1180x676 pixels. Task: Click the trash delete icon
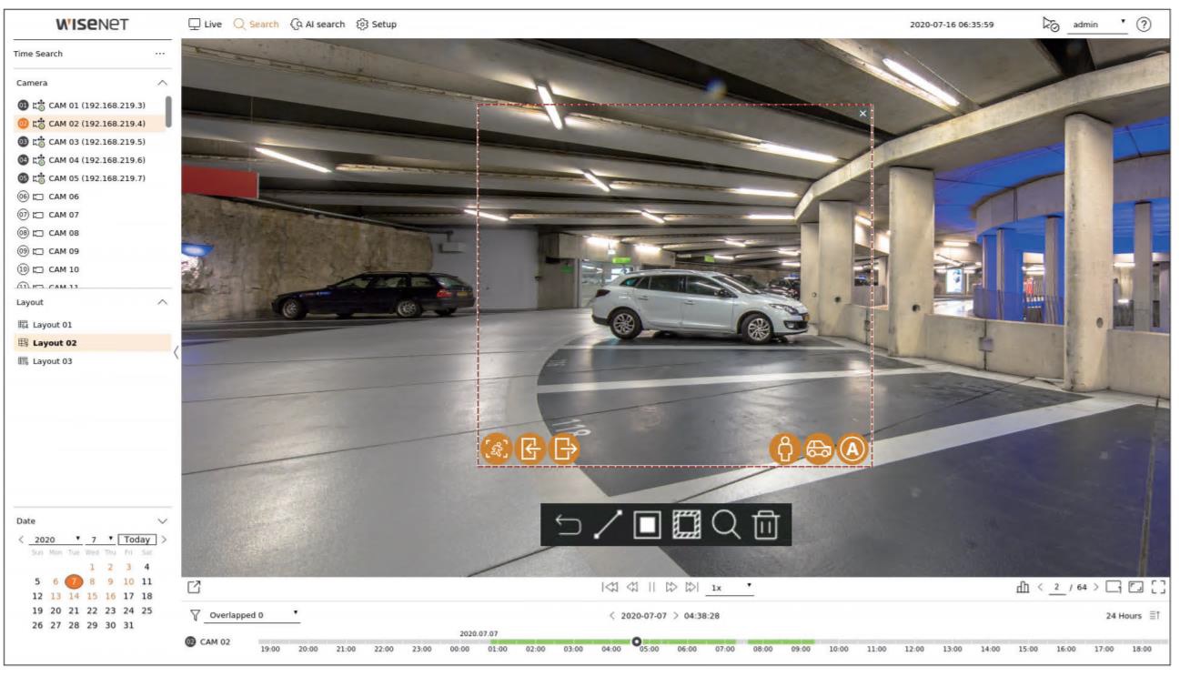tap(767, 525)
